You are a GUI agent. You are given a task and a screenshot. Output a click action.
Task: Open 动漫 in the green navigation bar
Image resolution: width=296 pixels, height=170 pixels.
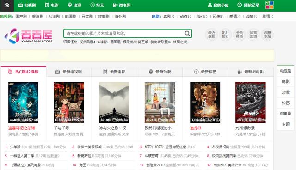tap(74, 5)
